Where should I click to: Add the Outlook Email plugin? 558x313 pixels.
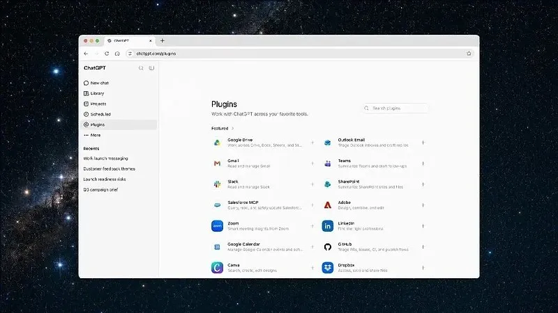click(x=423, y=143)
